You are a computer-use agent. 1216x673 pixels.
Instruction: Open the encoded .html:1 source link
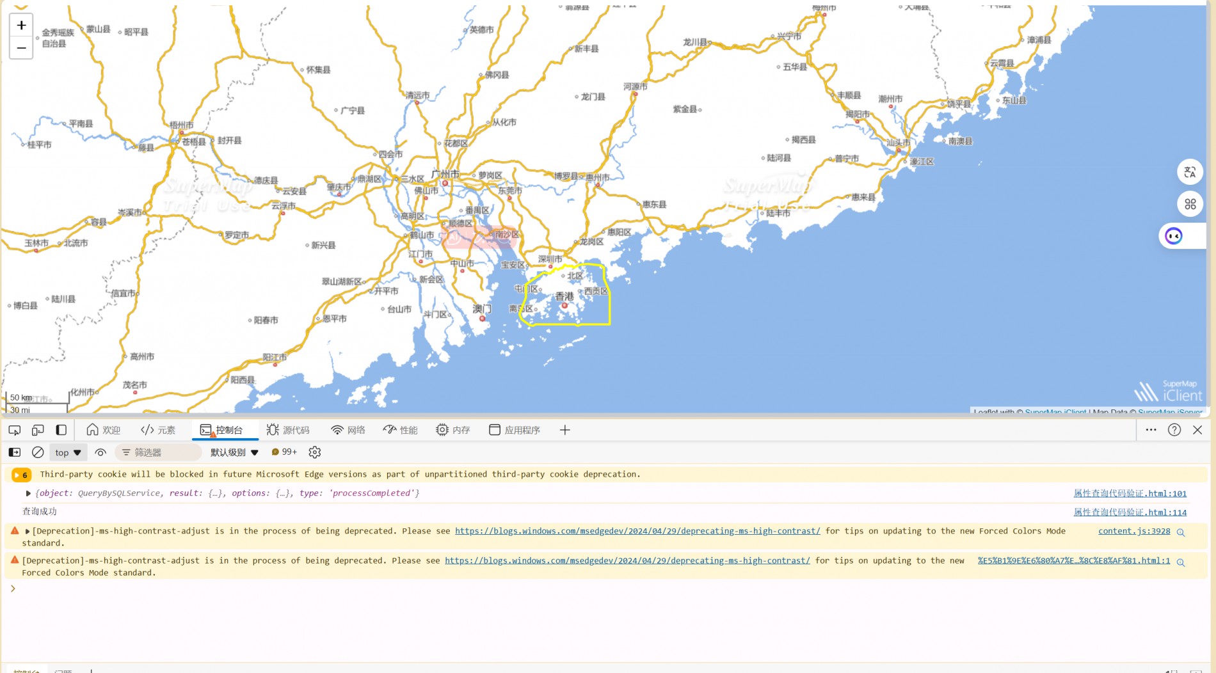point(1074,560)
